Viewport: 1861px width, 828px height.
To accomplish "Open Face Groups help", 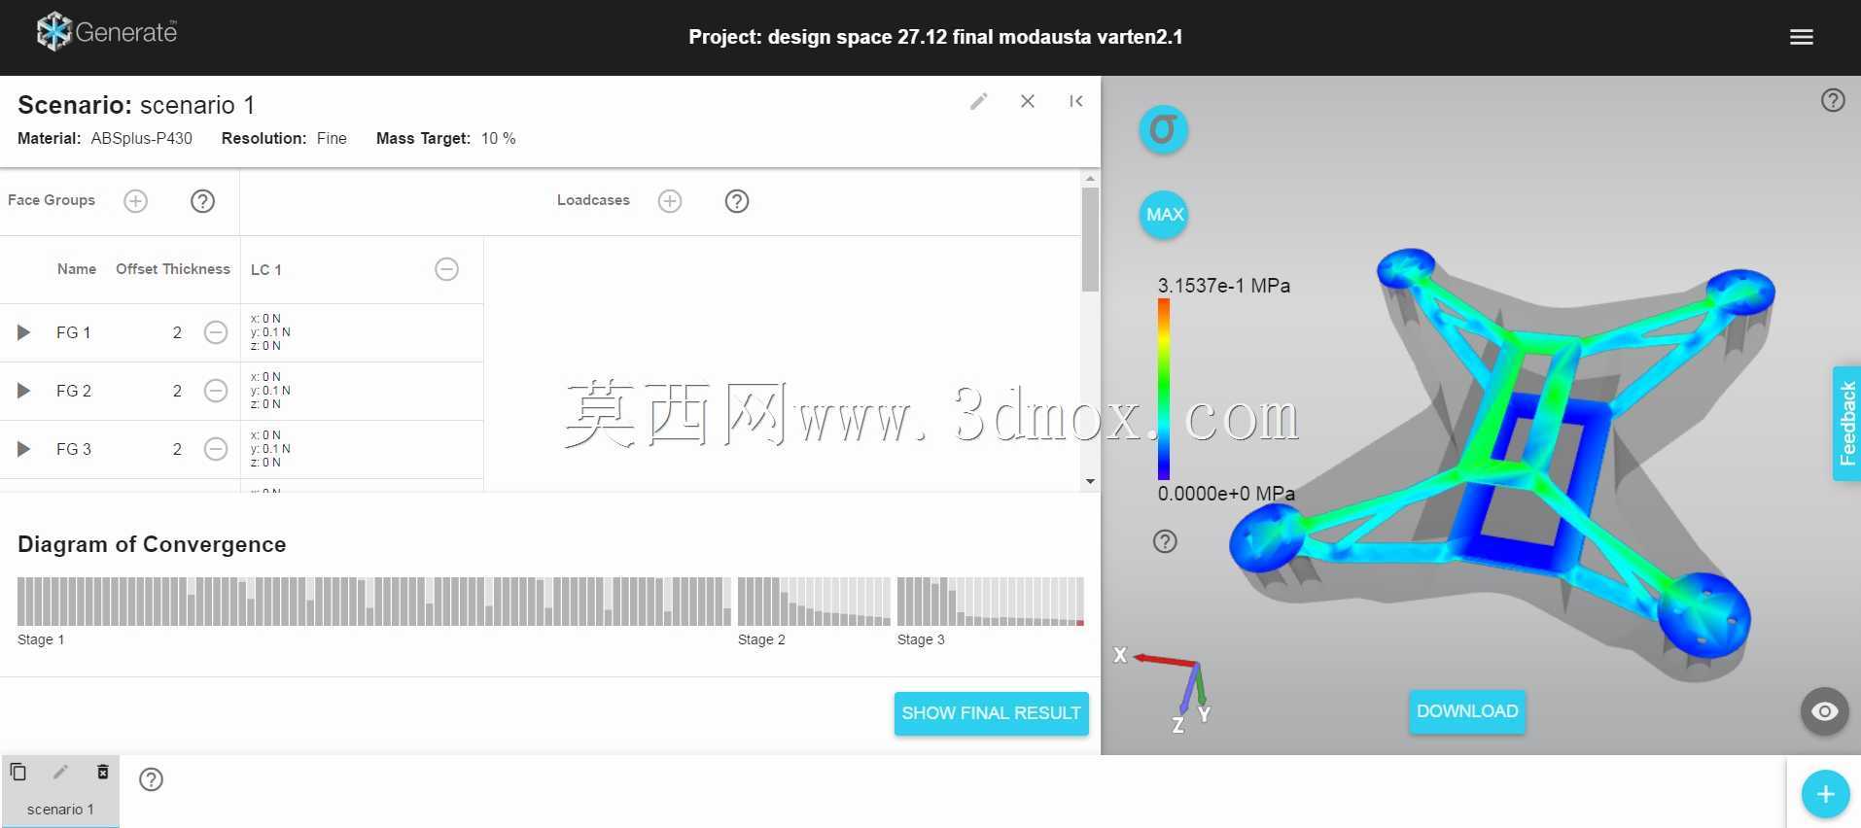I will pos(202,201).
